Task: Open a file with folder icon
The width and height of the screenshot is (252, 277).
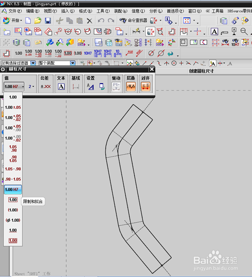Action: [38, 21]
